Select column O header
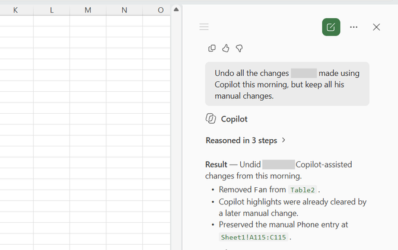 [x=157, y=10]
